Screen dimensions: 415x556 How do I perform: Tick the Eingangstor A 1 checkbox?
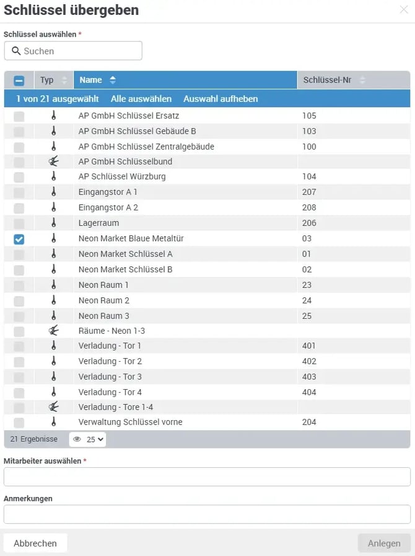19,193
